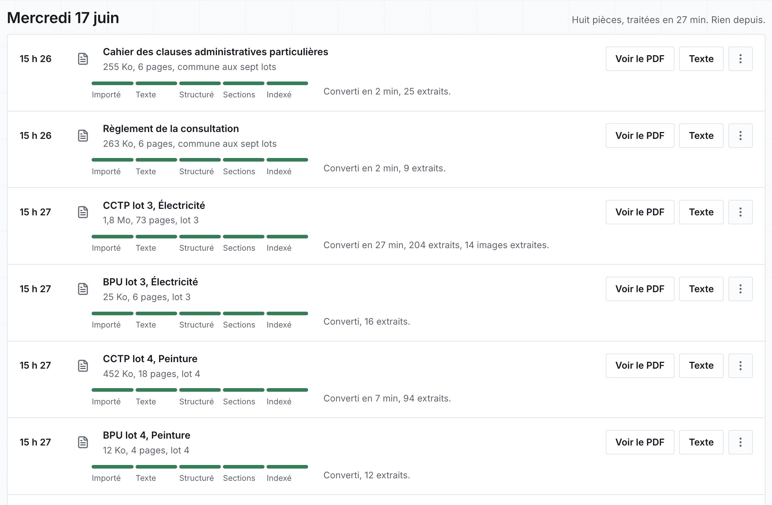Open more options for Cahier des clauses administratives
Viewport: 772px width, 505px height.
click(x=740, y=59)
